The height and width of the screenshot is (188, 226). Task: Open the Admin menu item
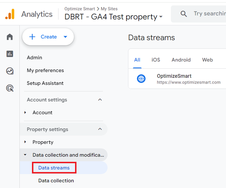coord(34,58)
